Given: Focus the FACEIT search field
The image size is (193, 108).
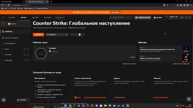Looking at the screenshot, I should pyautogui.click(x=121, y=17).
